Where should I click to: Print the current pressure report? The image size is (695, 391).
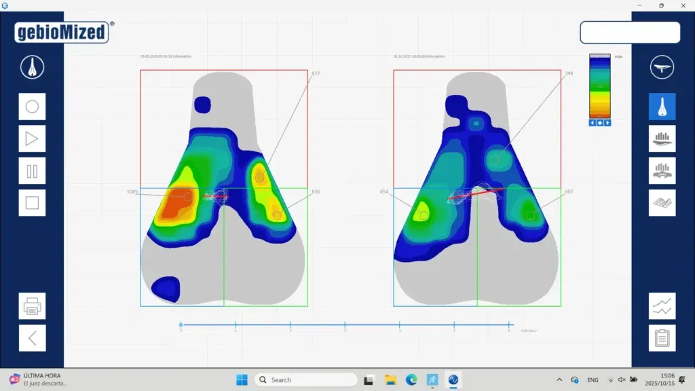(x=32, y=306)
